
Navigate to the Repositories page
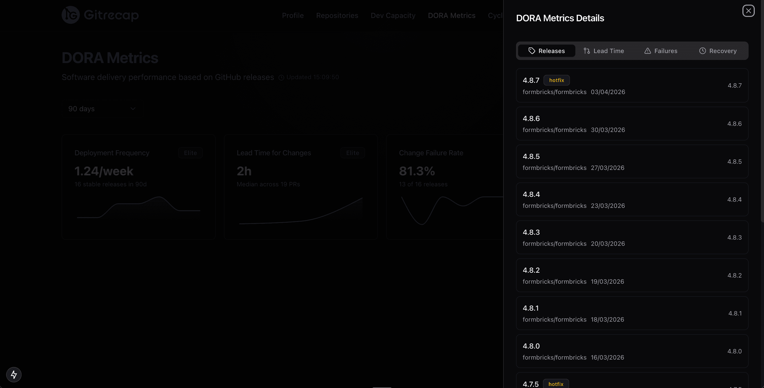tap(337, 15)
